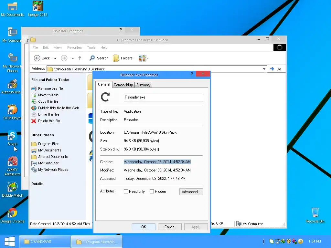Click the smiley face tray icon
Viewport: 331px width, 248px height.
click(301, 241)
